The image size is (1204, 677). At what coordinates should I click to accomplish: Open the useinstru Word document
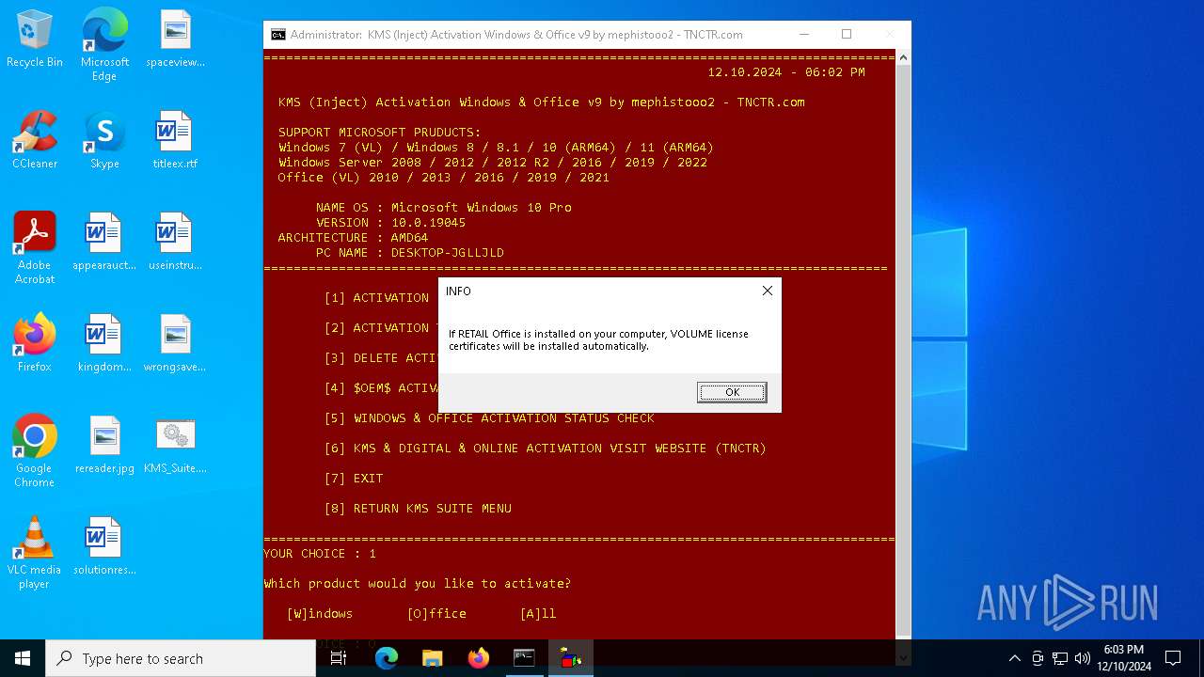pos(175,242)
